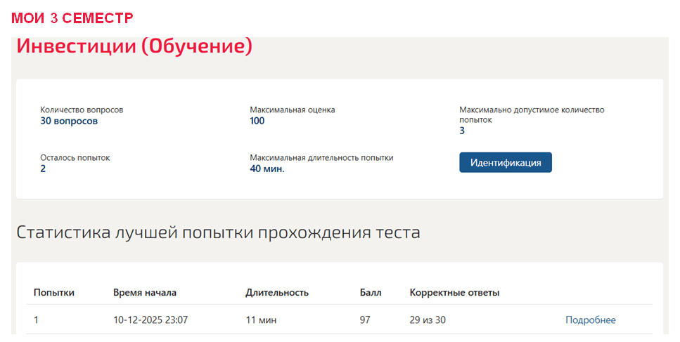The height and width of the screenshot is (342, 680).
Task: Click the 29 из 30 correct answers cell
Action: coord(428,320)
